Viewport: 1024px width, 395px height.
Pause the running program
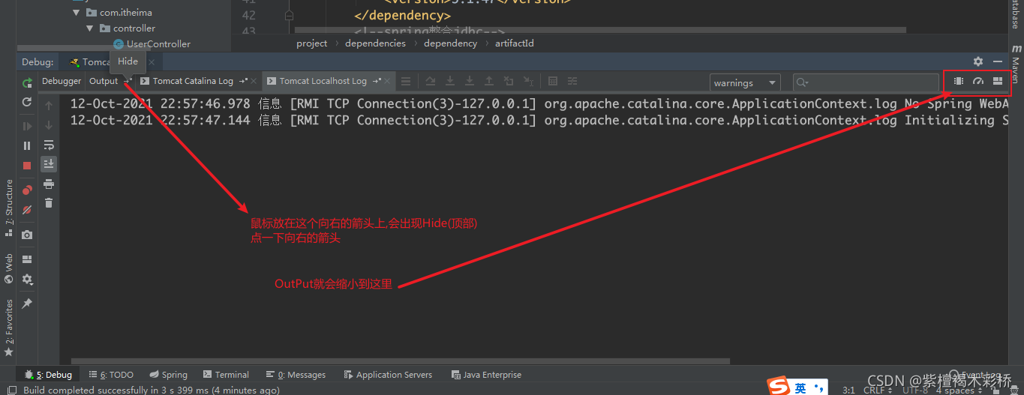[x=27, y=145]
